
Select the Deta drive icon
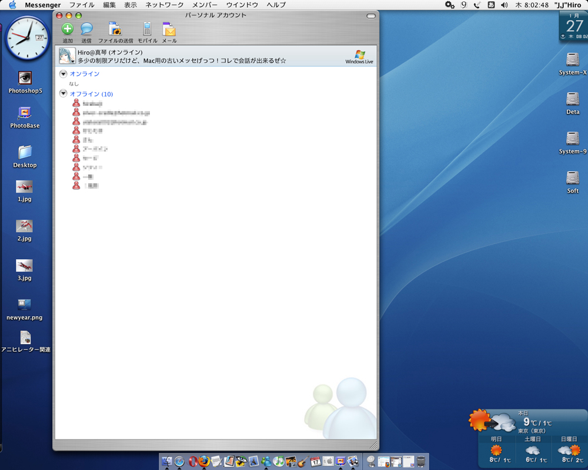click(573, 99)
